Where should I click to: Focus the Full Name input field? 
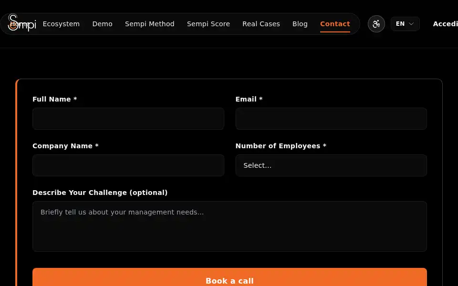[x=128, y=119]
